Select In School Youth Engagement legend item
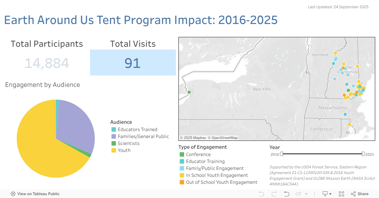Screen dimensions: 379x198 tap(214, 175)
